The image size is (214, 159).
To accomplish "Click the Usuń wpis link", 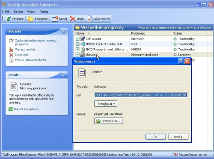I will click(x=22, y=55).
